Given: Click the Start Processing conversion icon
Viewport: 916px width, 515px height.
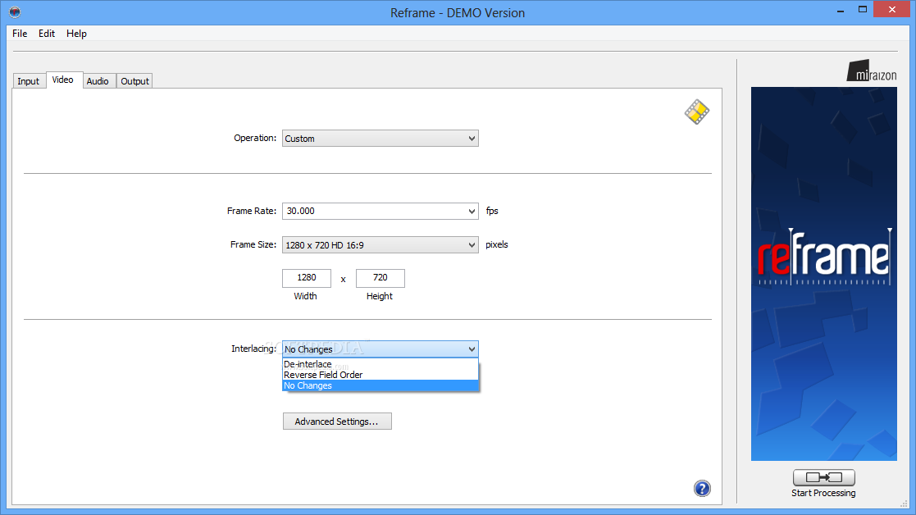Looking at the screenshot, I should point(823,477).
